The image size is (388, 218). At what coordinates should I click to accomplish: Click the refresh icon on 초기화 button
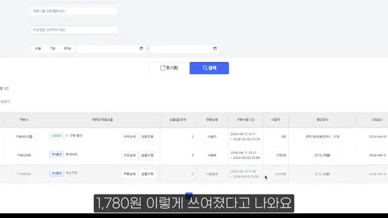(162, 68)
